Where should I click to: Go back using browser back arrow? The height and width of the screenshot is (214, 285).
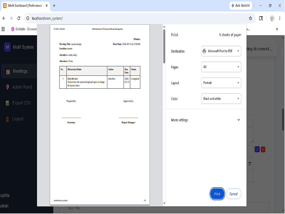coord(4,18)
